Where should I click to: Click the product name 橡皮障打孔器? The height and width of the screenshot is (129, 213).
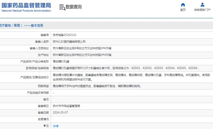[61, 62]
